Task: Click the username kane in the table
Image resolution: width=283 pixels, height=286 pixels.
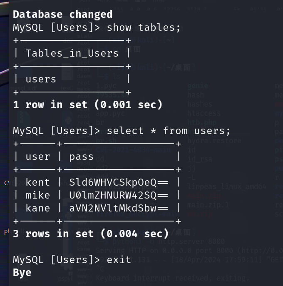Action: click(x=37, y=208)
